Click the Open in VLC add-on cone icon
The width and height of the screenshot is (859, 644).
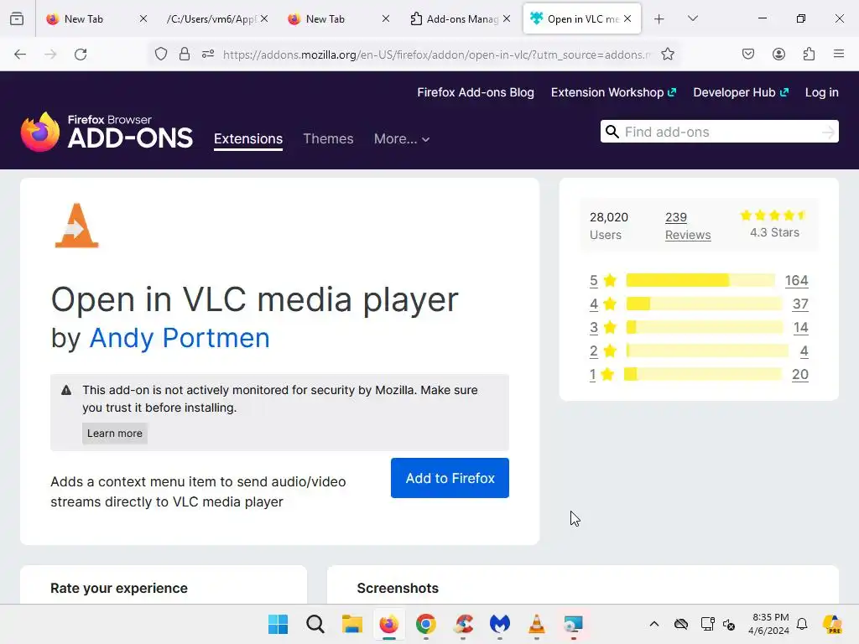click(x=76, y=225)
